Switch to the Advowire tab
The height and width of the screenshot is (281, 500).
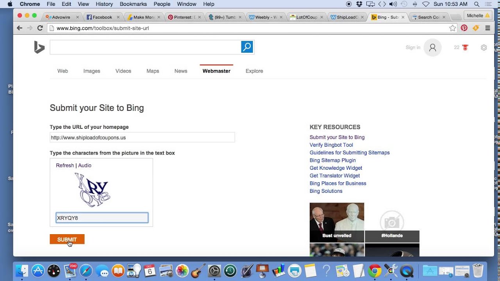[62, 17]
